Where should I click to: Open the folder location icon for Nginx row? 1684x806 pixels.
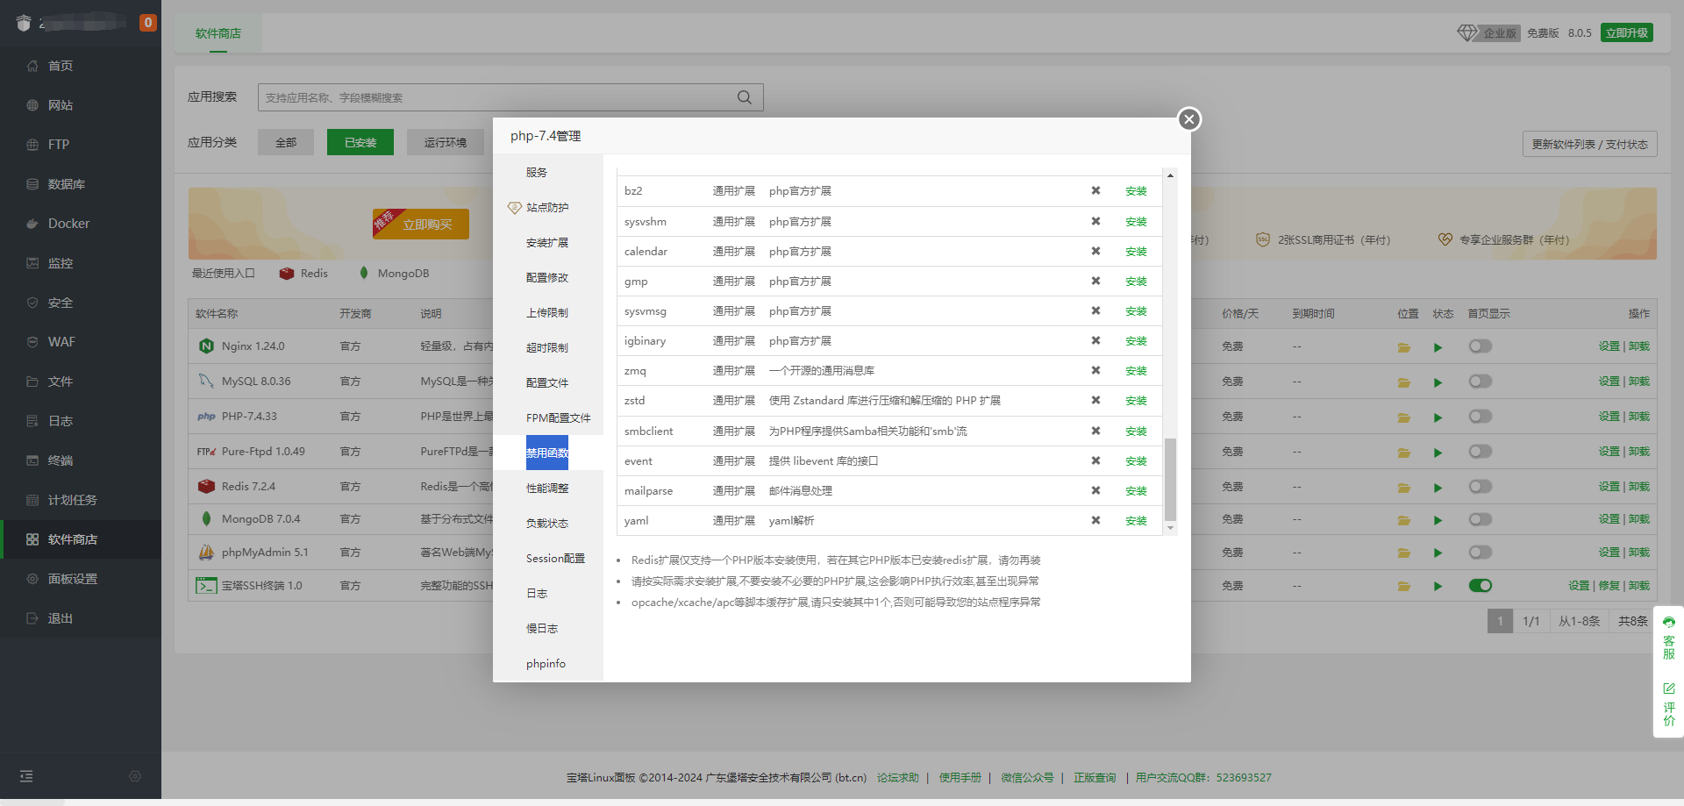pos(1404,347)
